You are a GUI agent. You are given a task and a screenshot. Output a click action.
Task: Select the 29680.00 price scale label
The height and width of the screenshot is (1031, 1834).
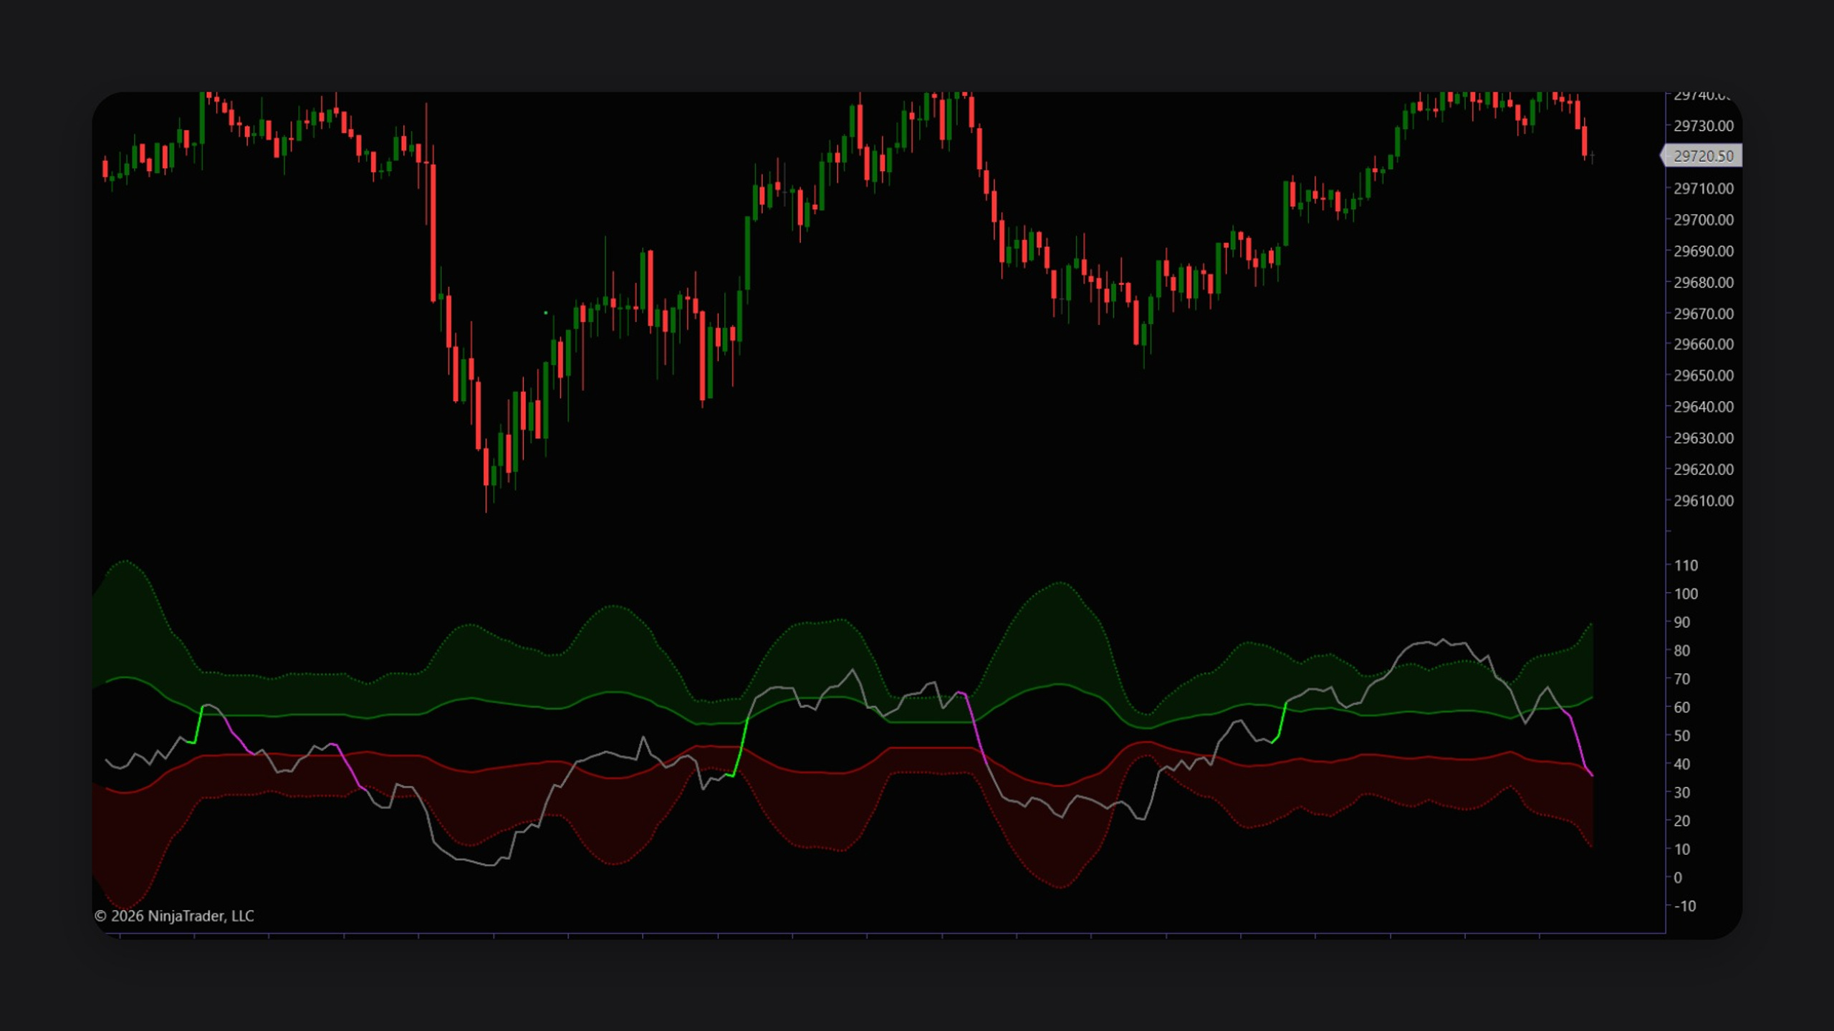click(x=1703, y=282)
